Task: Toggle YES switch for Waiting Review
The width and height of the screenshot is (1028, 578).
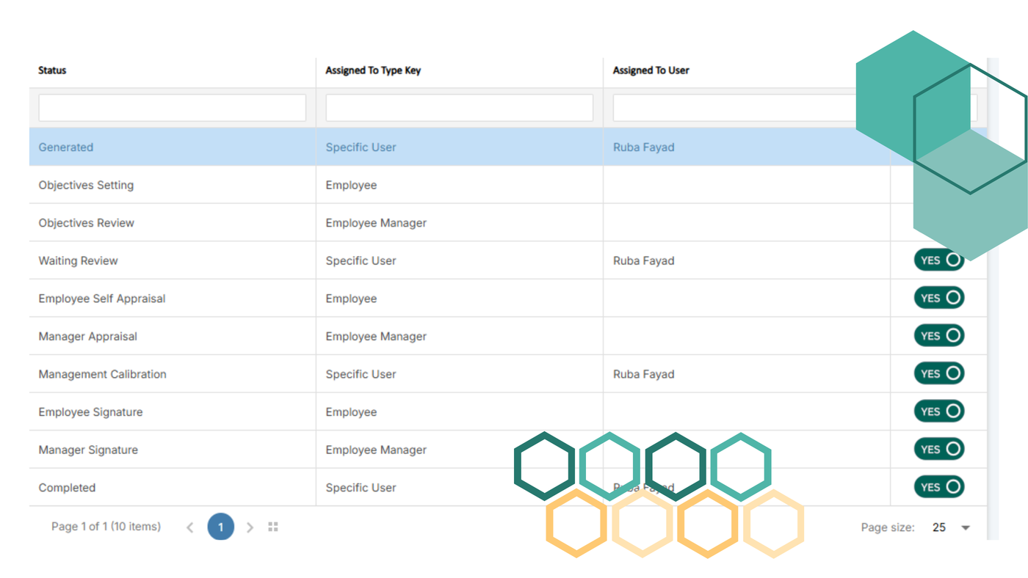Action: tap(938, 260)
